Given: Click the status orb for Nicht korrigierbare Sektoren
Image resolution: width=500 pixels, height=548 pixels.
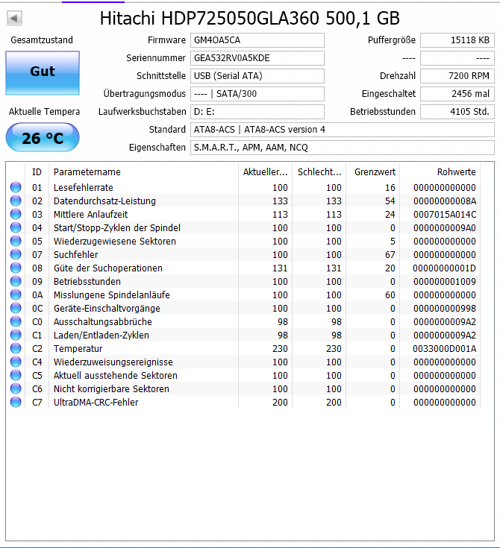Looking at the screenshot, I should pyautogui.click(x=16, y=388).
